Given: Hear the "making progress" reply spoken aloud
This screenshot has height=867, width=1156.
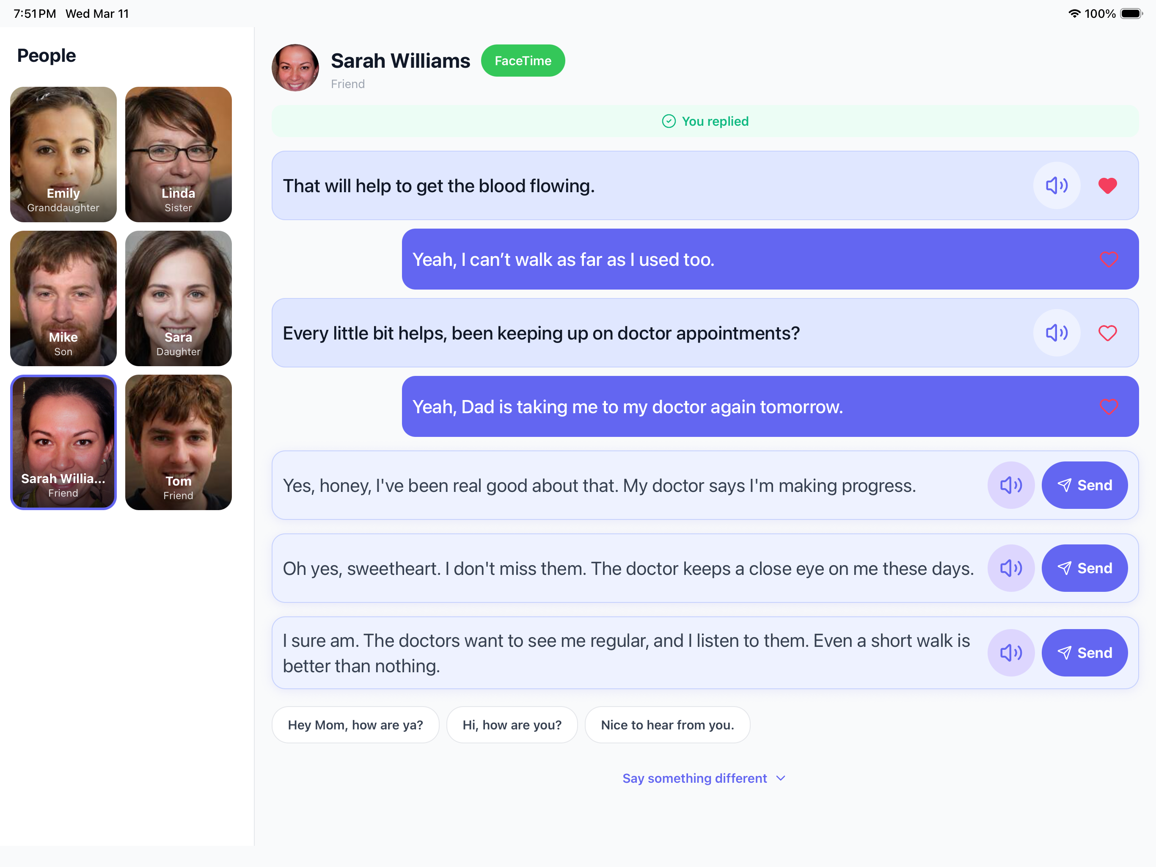Looking at the screenshot, I should [1011, 485].
